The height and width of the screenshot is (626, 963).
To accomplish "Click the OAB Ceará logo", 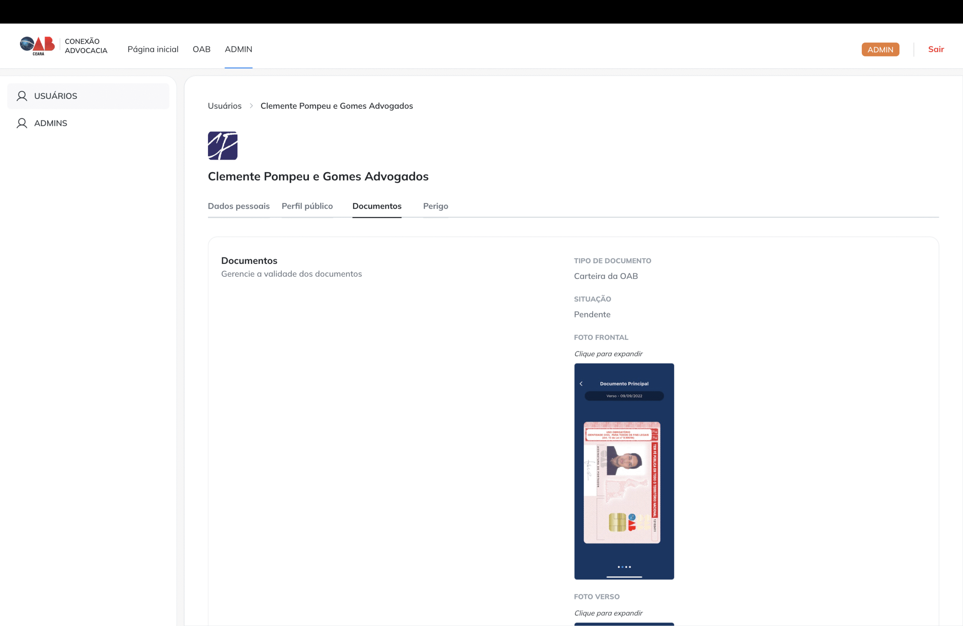I will pos(37,46).
